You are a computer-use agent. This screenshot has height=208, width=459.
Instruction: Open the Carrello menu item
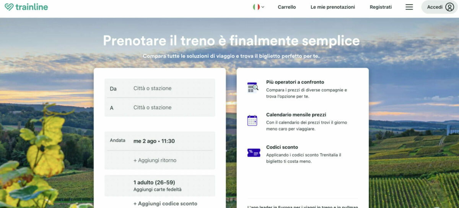tap(286, 7)
